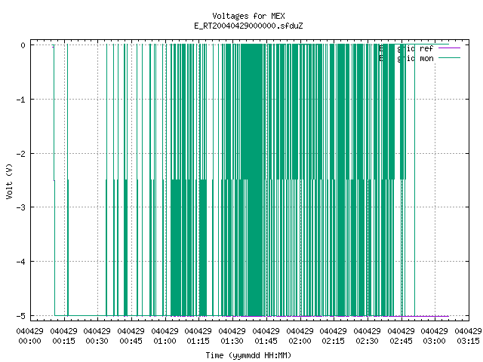Click the purple ref legend line sample

(449, 48)
